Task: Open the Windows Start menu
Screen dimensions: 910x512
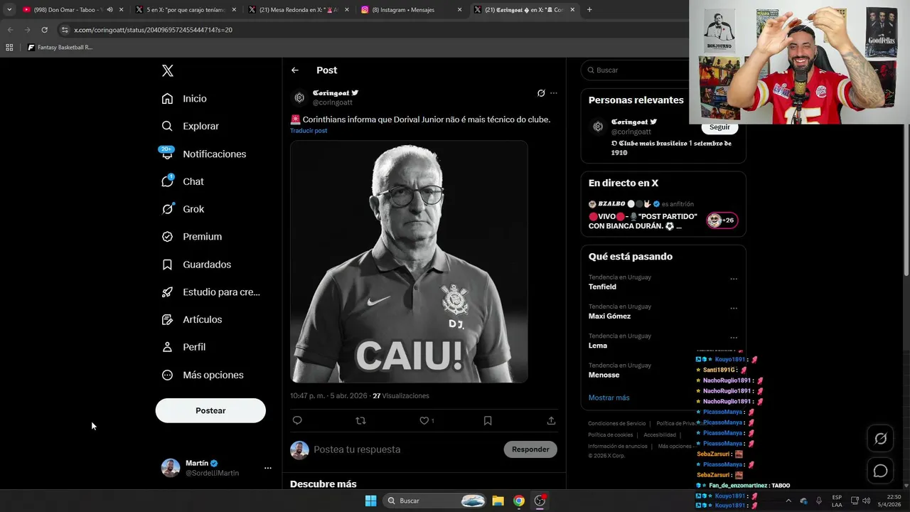Action: tap(370, 501)
